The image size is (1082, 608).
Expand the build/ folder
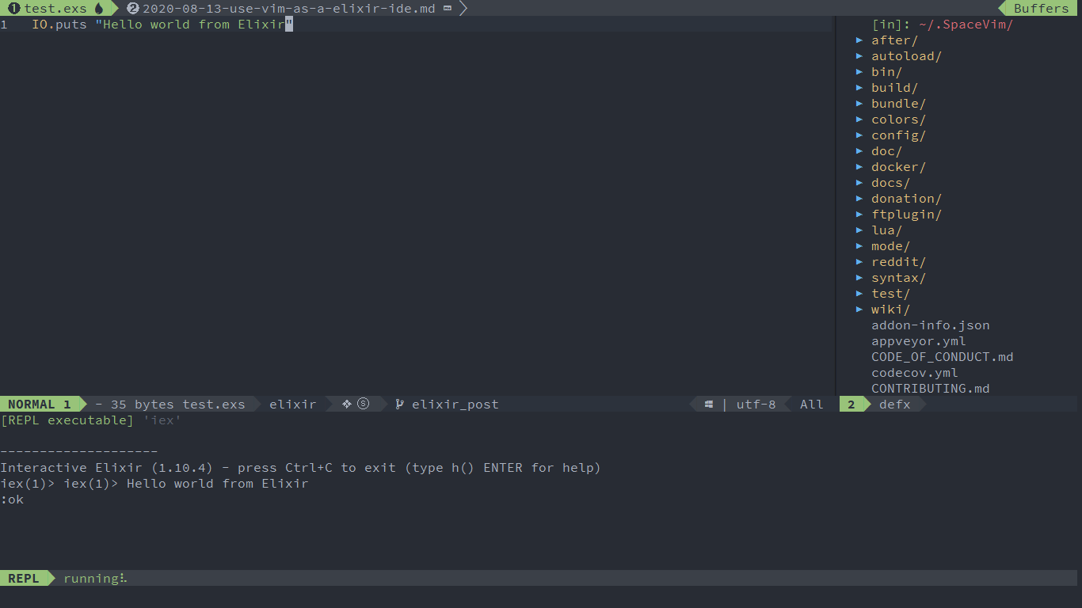[894, 88]
